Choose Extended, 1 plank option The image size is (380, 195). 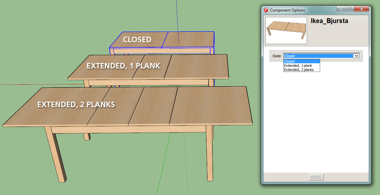pyautogui.click(x=302, y=66)
